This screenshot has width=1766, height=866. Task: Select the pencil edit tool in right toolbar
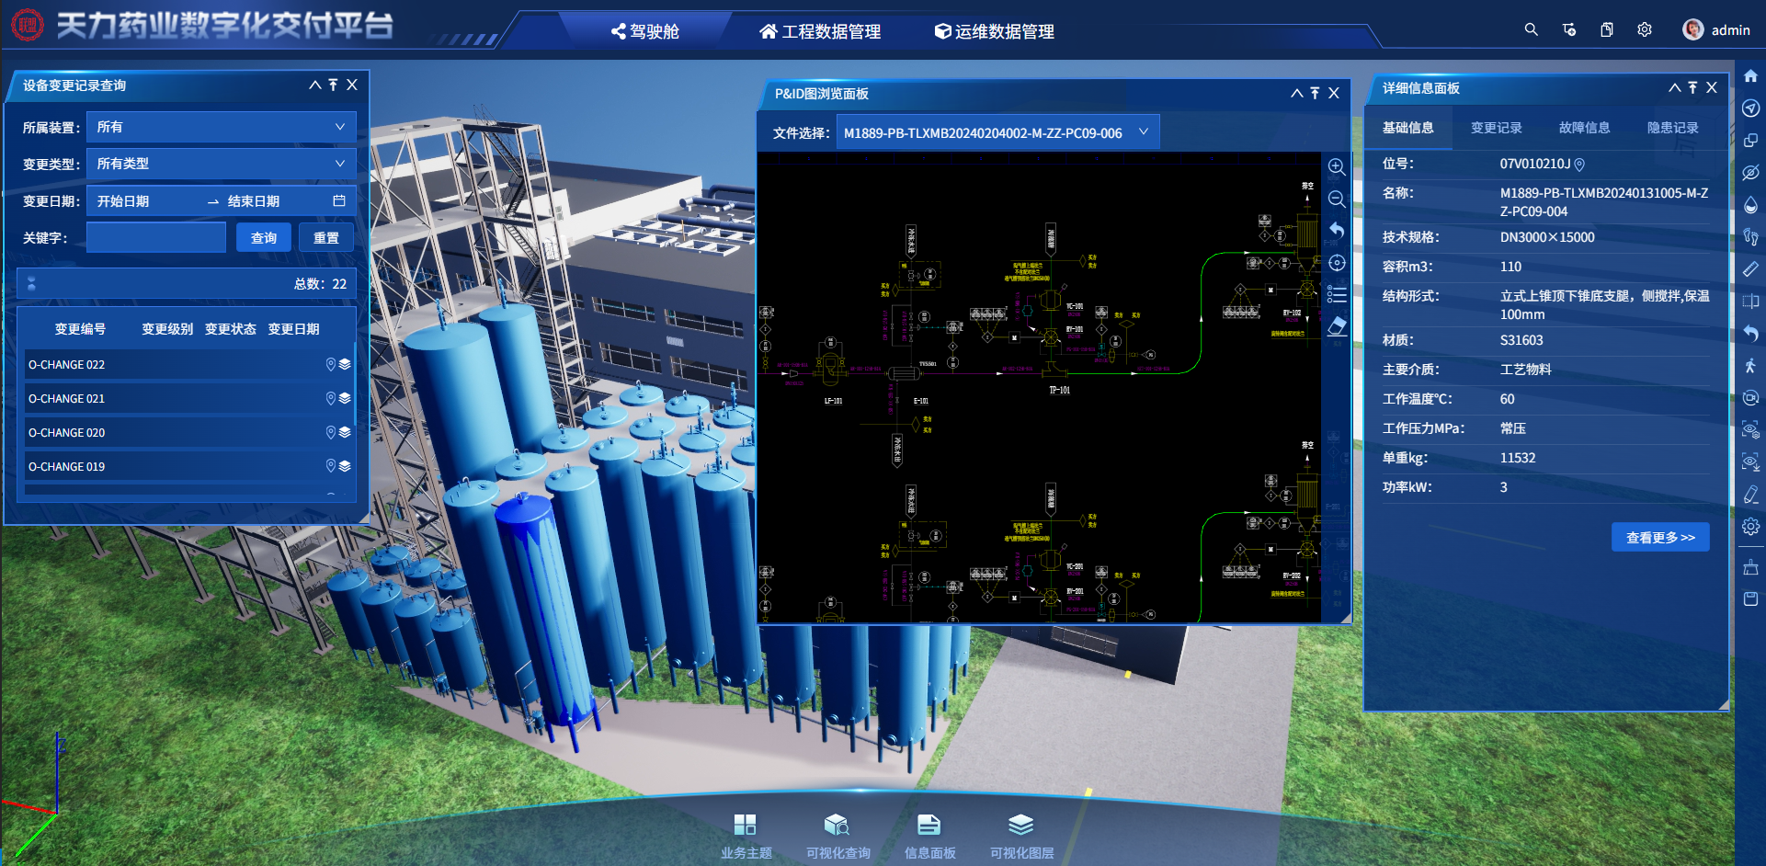pos(1750,495)
